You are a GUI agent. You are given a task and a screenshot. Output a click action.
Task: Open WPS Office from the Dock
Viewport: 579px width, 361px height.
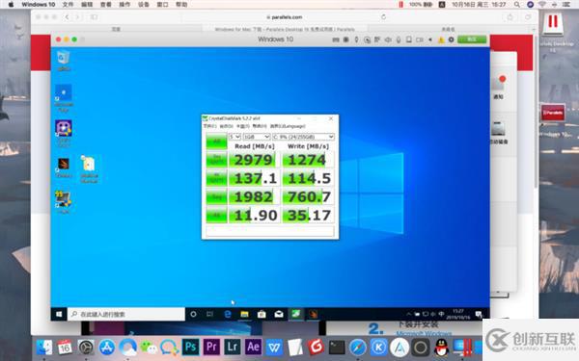tap(274, 347)
